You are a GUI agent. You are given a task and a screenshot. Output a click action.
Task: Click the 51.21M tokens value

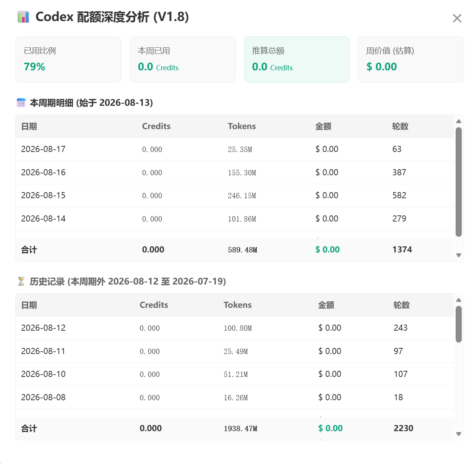click(x=236, y=375)
